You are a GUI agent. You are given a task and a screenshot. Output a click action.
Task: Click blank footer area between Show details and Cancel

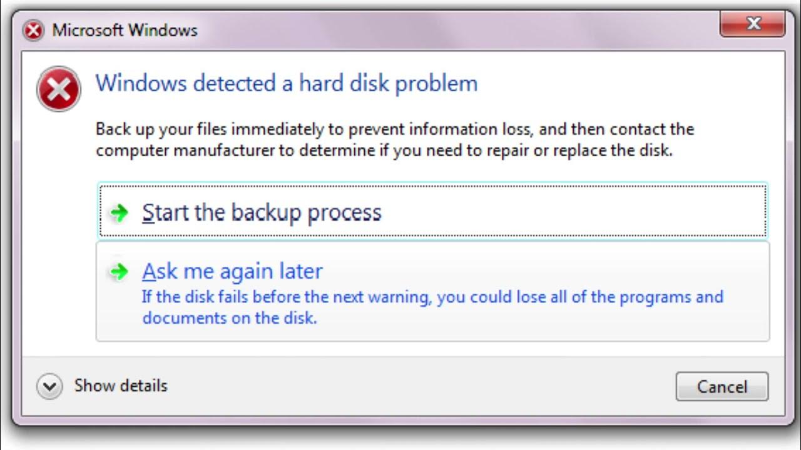[419, 386]
